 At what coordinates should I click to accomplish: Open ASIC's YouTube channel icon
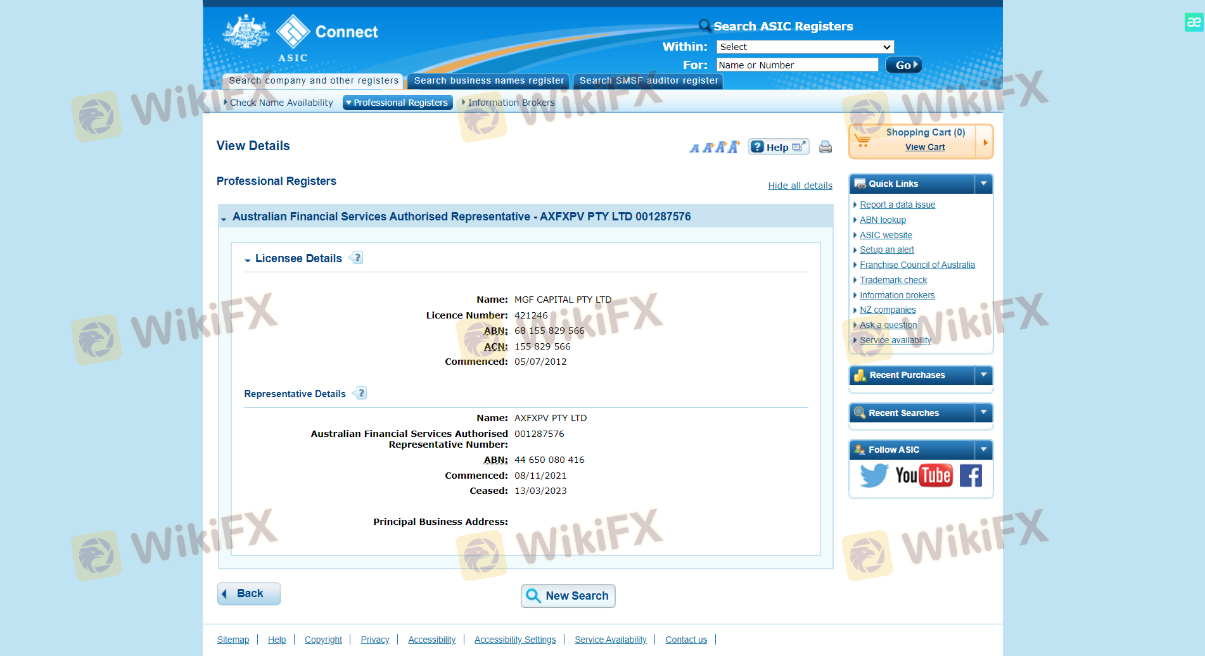pos(923,475)
